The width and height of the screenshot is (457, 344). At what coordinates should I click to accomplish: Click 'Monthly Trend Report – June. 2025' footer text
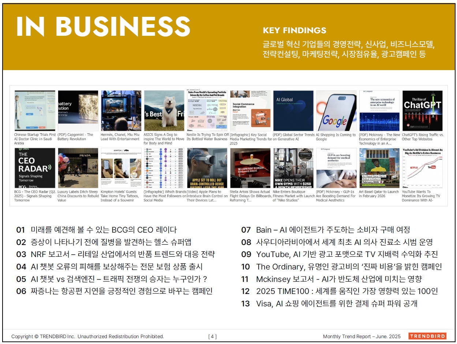(x=362, y=336)
